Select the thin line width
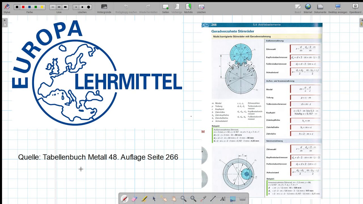Image resolution: width=363 pixels, height=204 pixels. click(53, 7)
